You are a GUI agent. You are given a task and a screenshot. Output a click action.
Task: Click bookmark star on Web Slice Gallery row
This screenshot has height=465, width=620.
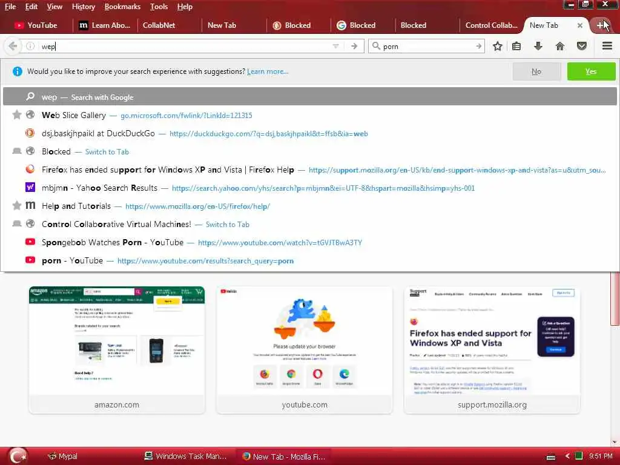(x=16, y=114)
